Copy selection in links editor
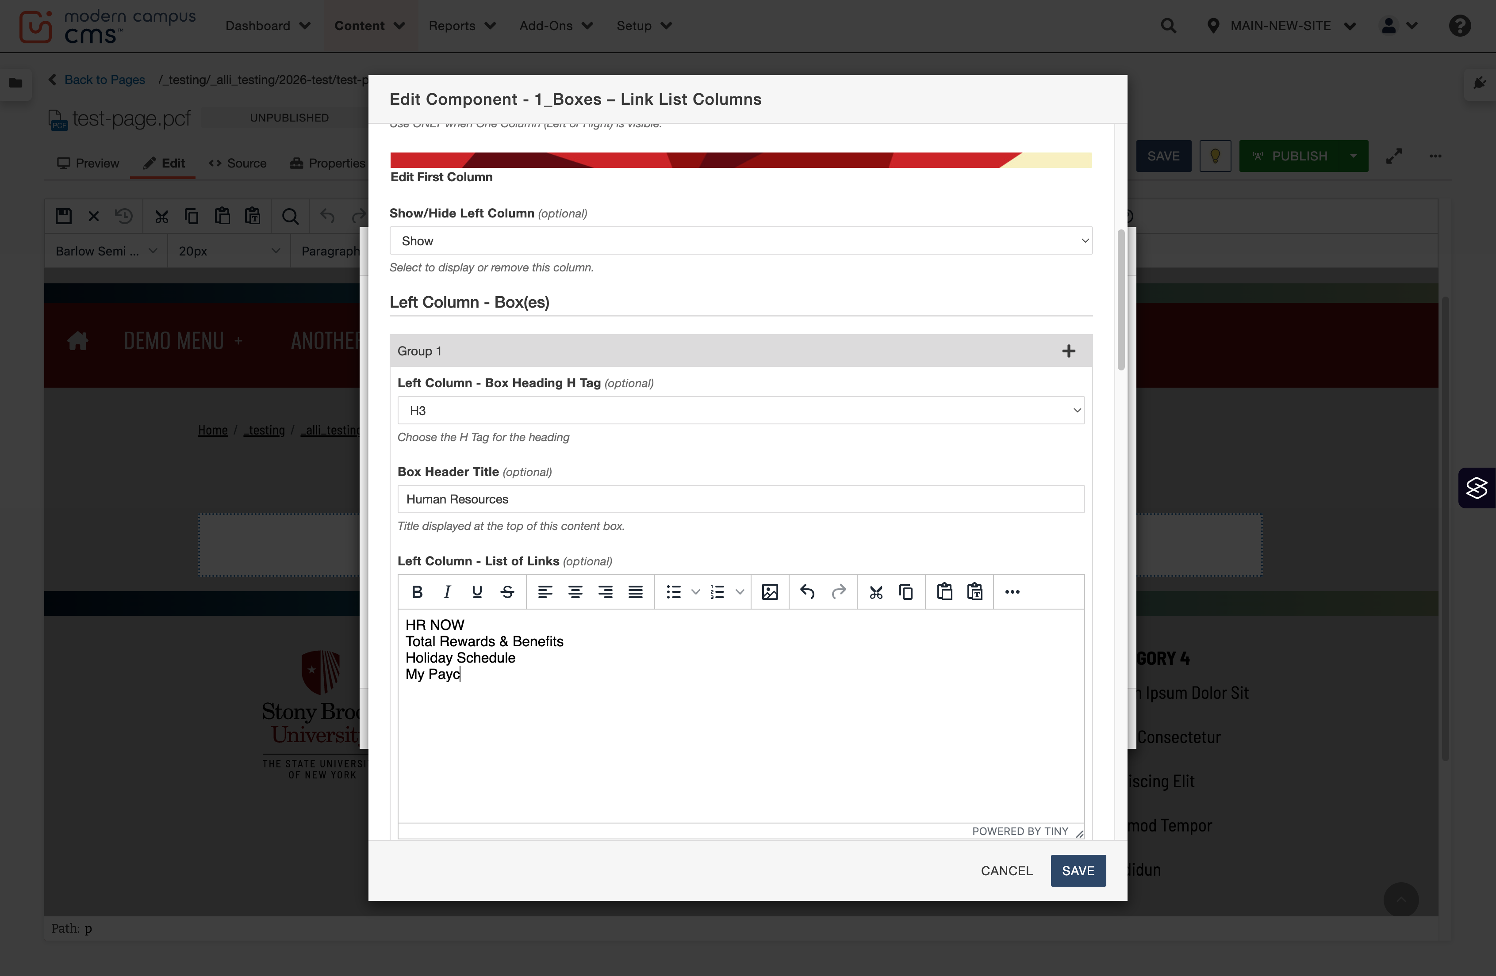1496x976 pixels. pyautogui.click(x=906, y=591)
